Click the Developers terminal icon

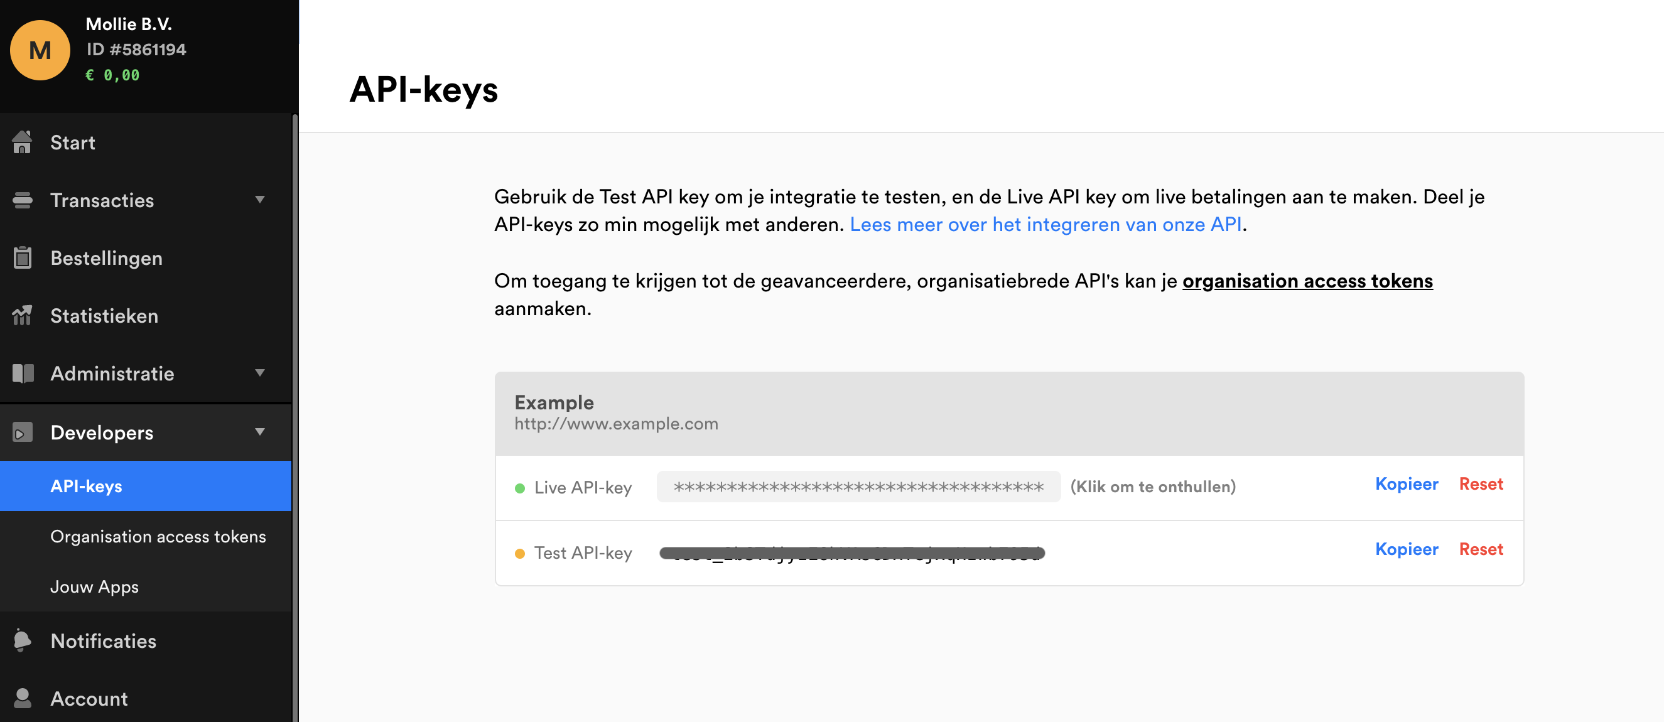pos(22,433)
